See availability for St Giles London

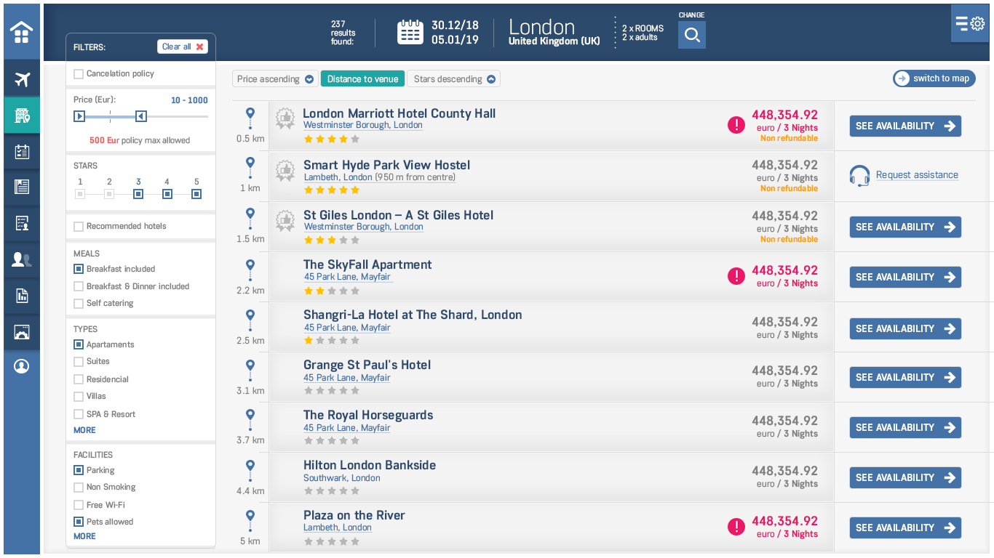click(x=905, y=227)
